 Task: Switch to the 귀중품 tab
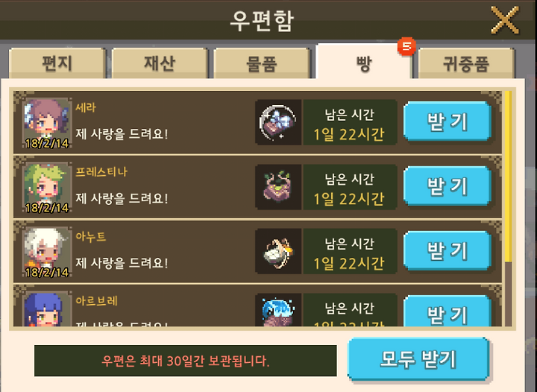tap(466, 63)
